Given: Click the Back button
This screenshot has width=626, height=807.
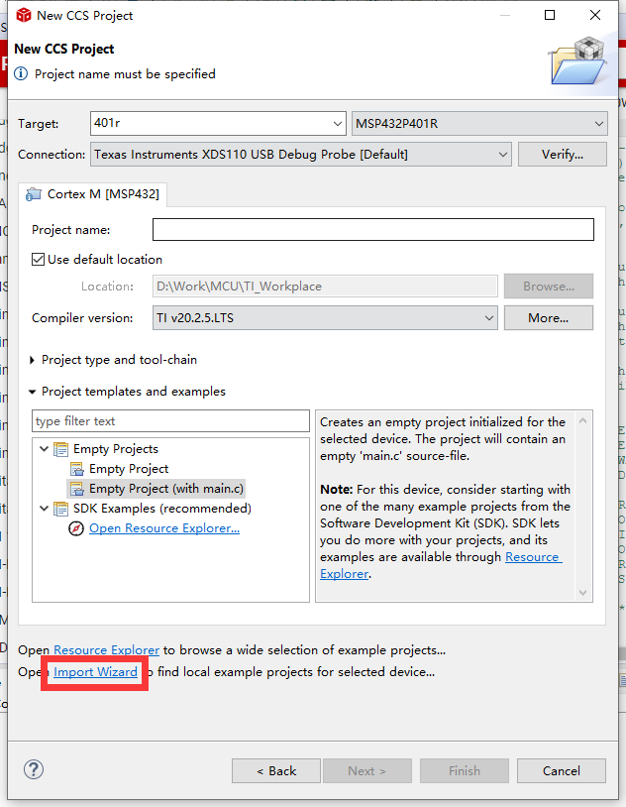Looking at the screenshot, I should [276, 771].
